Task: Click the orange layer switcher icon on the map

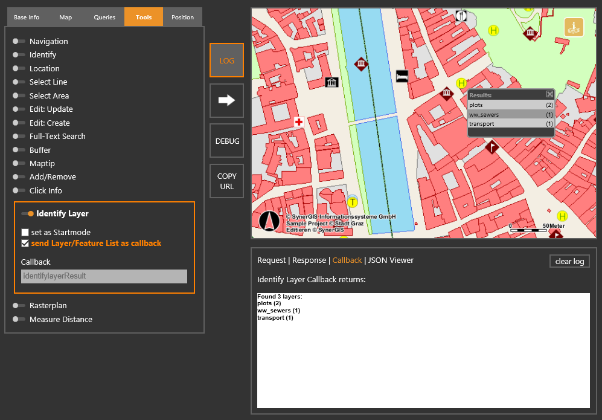Action: (x=573, y=27)
